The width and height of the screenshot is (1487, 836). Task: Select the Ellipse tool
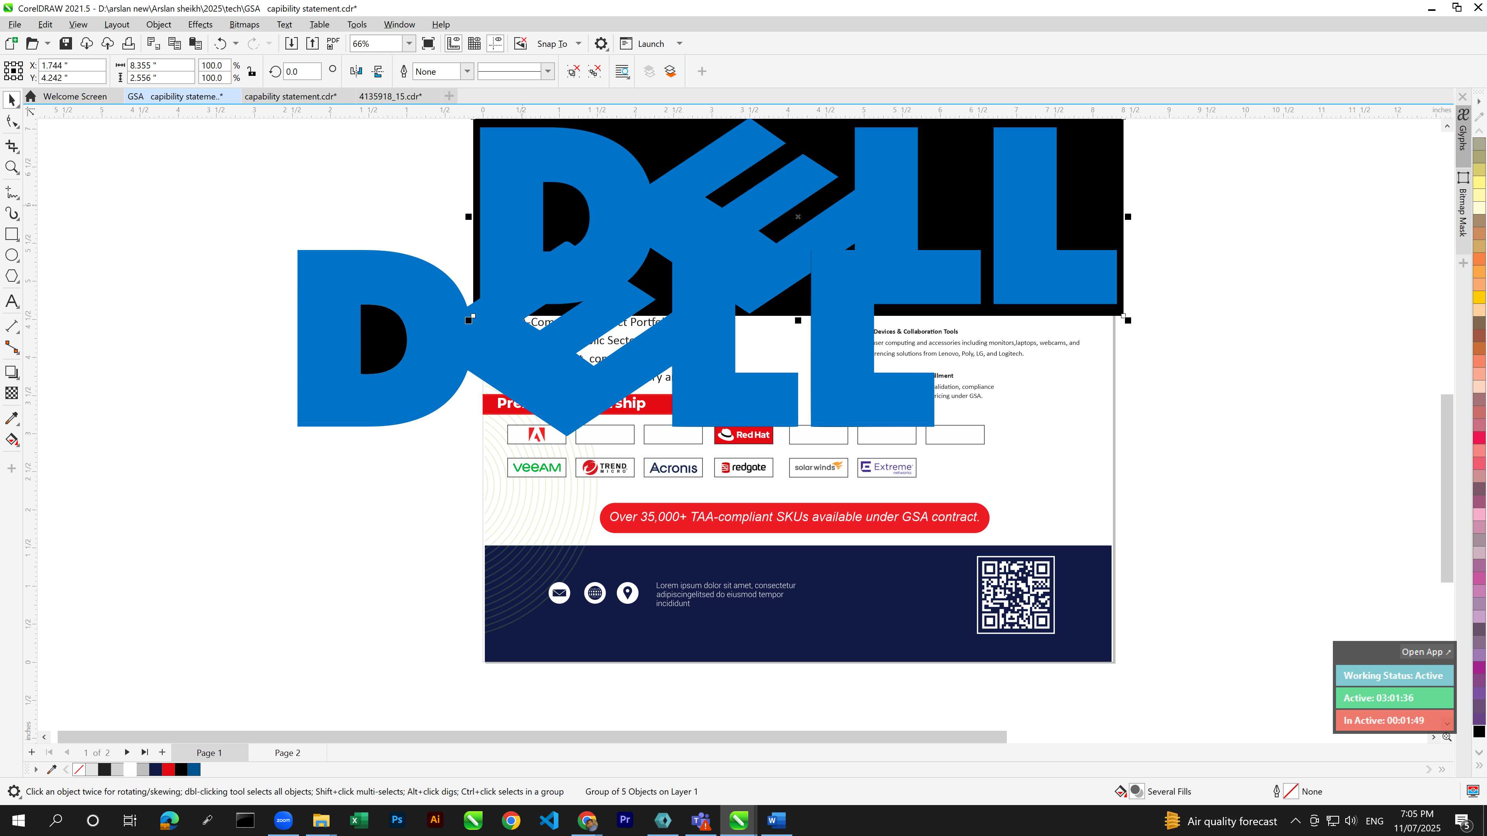(12, 255)
